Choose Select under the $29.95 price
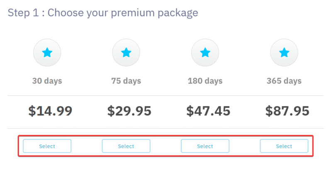Viewport: 332px width, 175px height. tap(126, 146)
